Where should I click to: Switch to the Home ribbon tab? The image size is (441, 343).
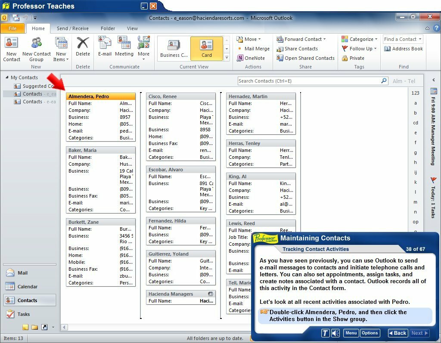point(38,28)
